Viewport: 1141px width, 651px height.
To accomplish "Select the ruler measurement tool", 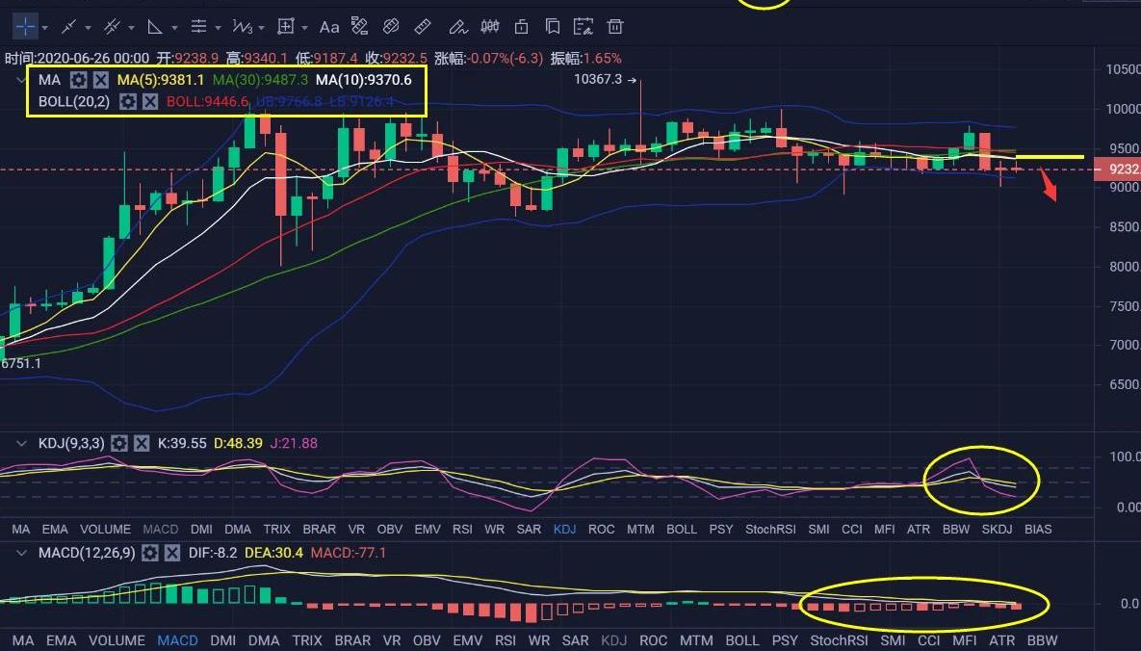I will click(x=422, y=27).
